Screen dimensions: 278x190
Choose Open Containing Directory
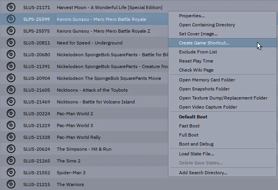click(x=222, y=25)
